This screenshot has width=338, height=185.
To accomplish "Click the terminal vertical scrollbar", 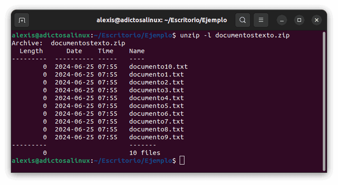I will point(324,100).
